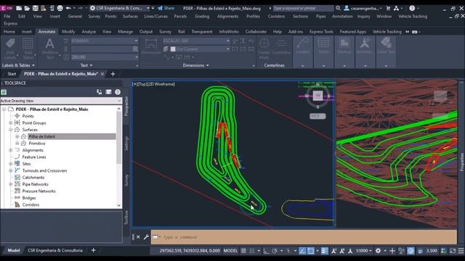Switch to the Analyze ribbon tab
Image resolution: width=465 pixels, height=261 pixels.
coord(89,31)
